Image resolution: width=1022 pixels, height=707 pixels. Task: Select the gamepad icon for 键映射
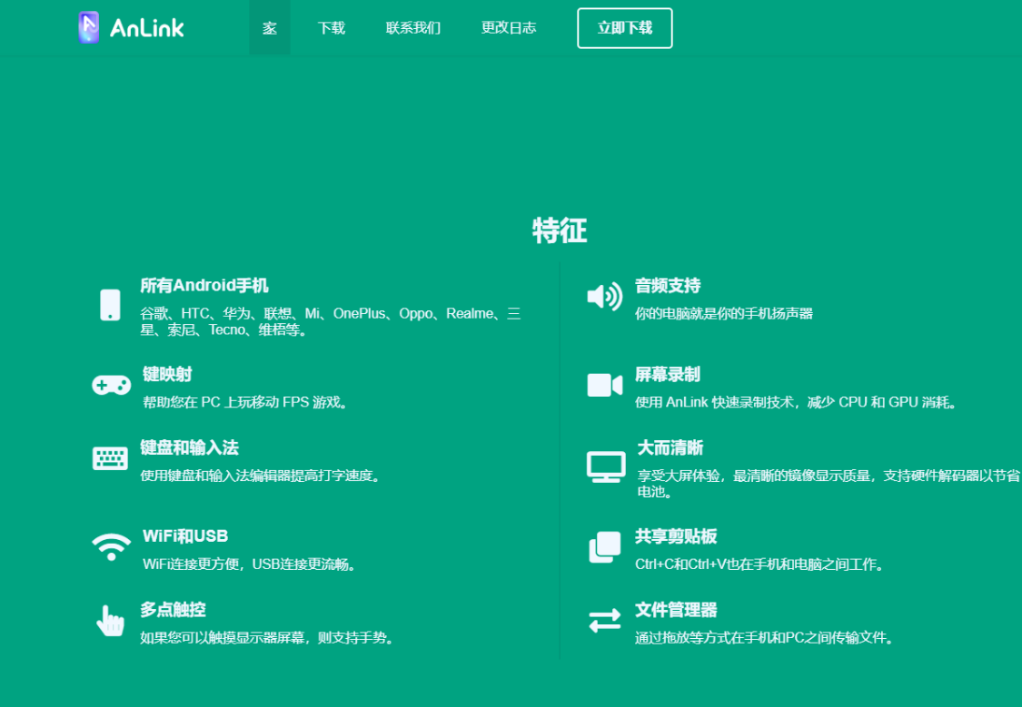(x=110, y=384)
